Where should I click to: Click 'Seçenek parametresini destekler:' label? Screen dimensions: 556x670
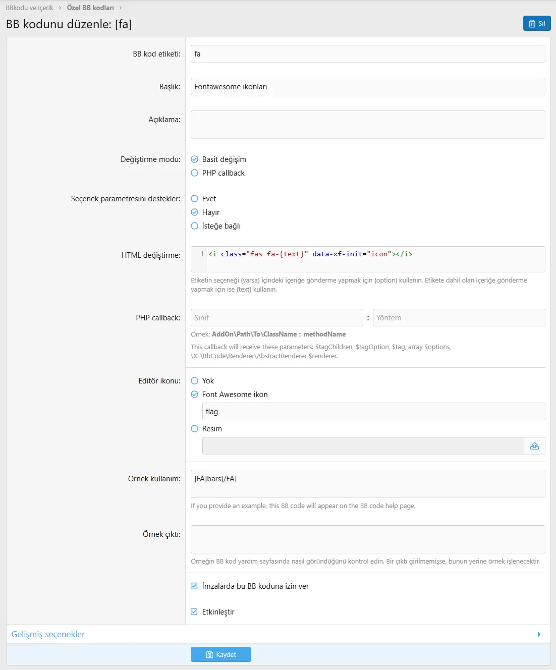[126, 199]
